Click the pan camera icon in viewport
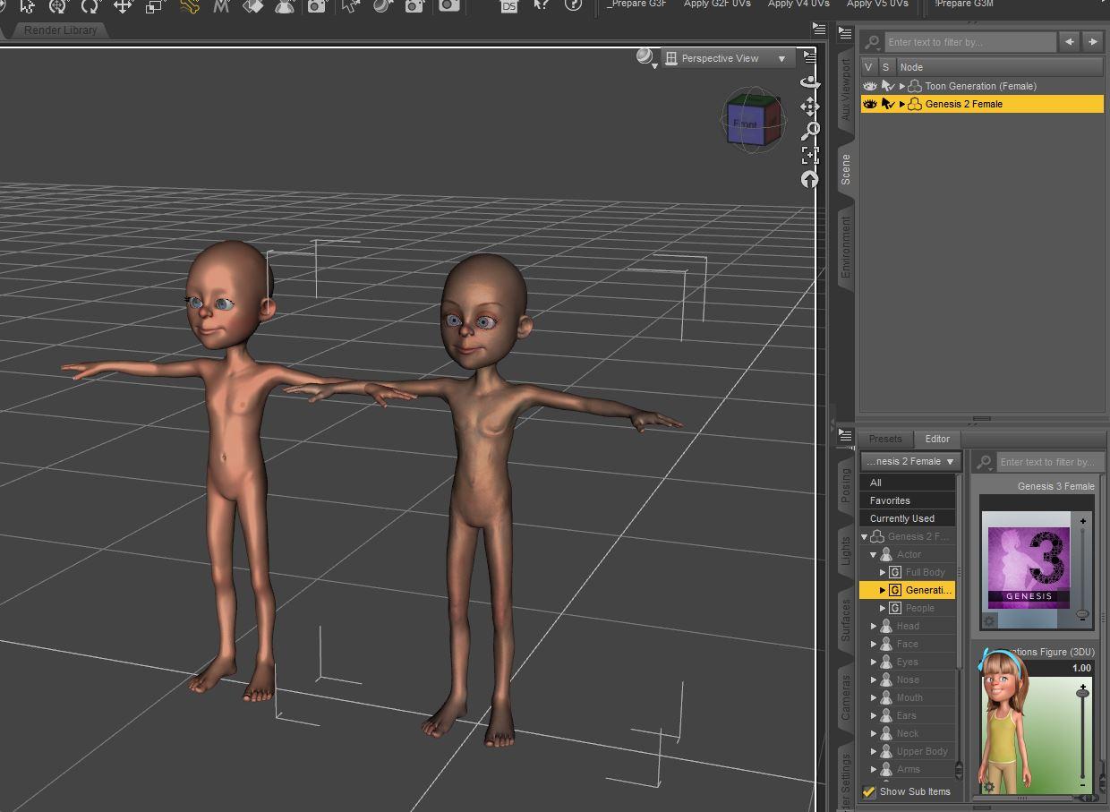Viewport: 1110px width, 812px height. tap(809, 107)
